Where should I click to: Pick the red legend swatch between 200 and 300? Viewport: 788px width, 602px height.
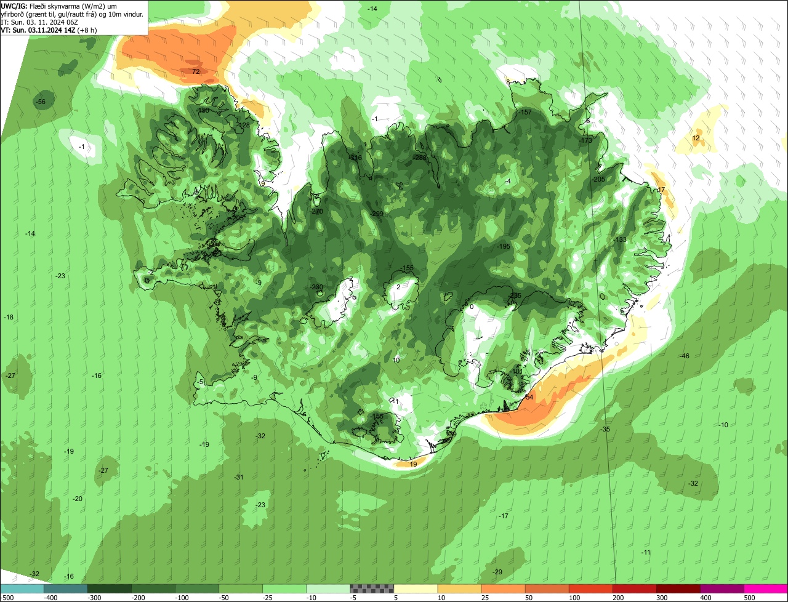pyautogui.click(x=634, y=588)
